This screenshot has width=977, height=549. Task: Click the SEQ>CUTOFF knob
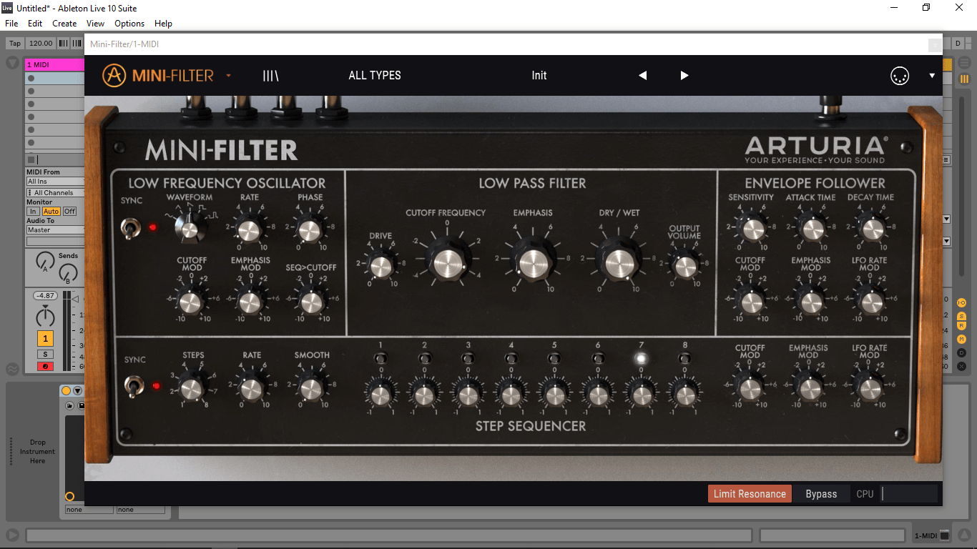click(x=311, y=303)
